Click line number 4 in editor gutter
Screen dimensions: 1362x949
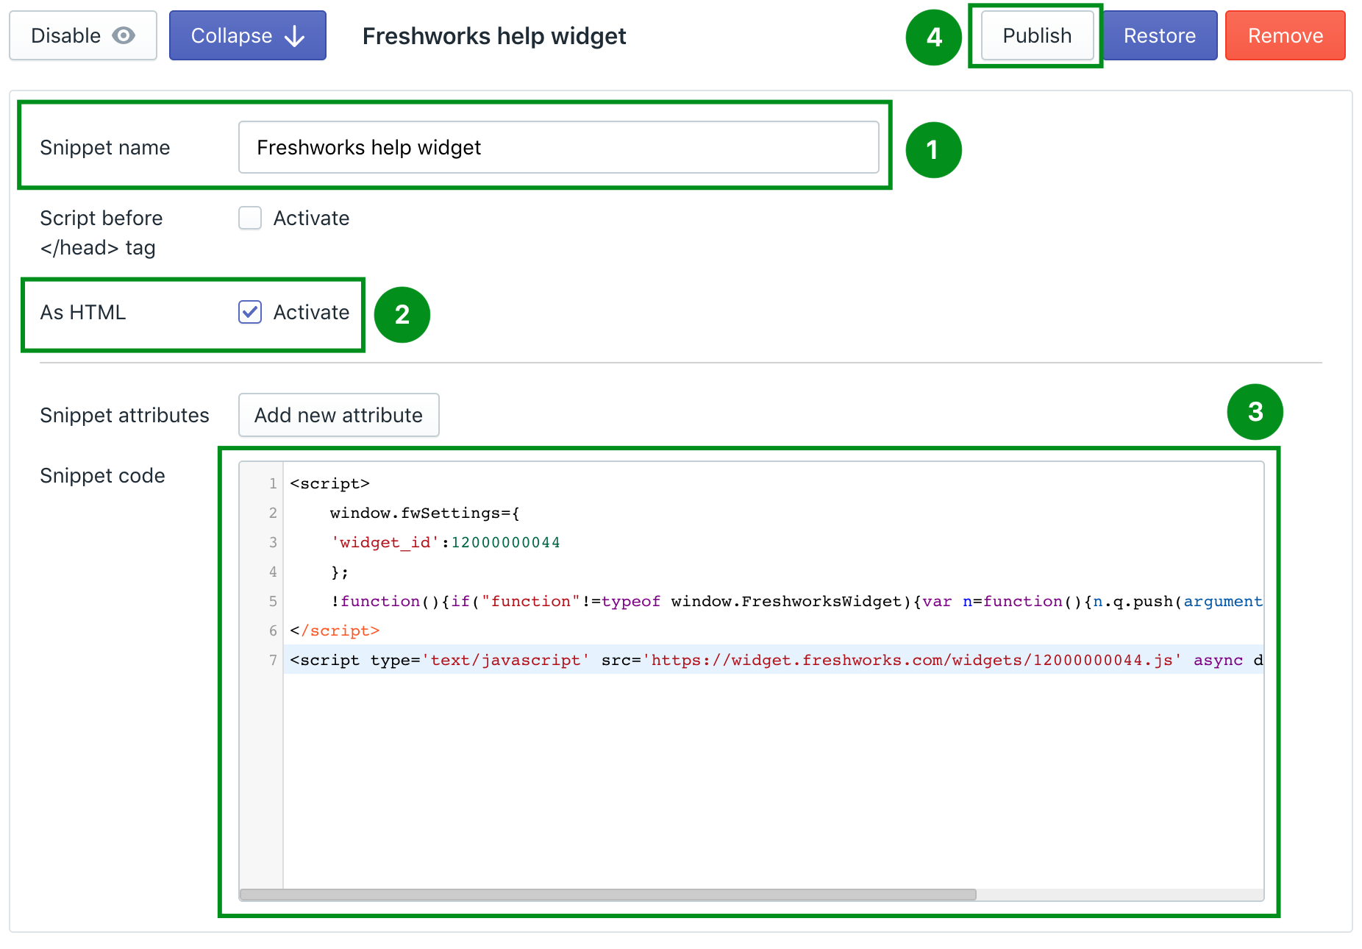[x=273, y=572]
